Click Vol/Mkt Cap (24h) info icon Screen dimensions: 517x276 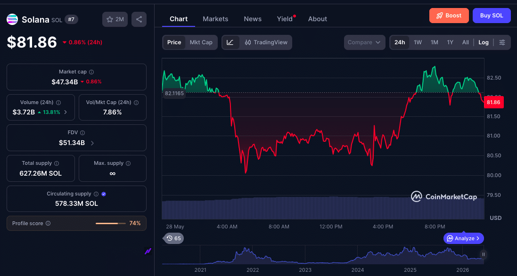(136, 102)
